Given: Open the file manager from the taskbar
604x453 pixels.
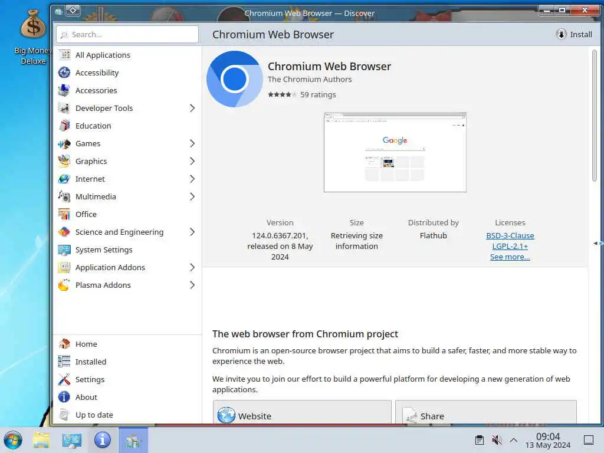Looking at the screenshot, I should (x=41, y=440).
